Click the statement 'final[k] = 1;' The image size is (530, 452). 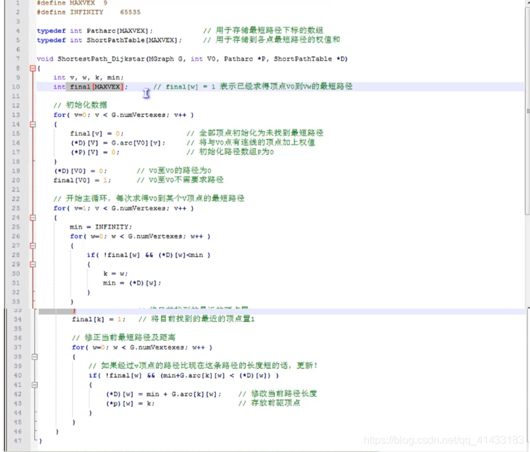tap(99, 319)
